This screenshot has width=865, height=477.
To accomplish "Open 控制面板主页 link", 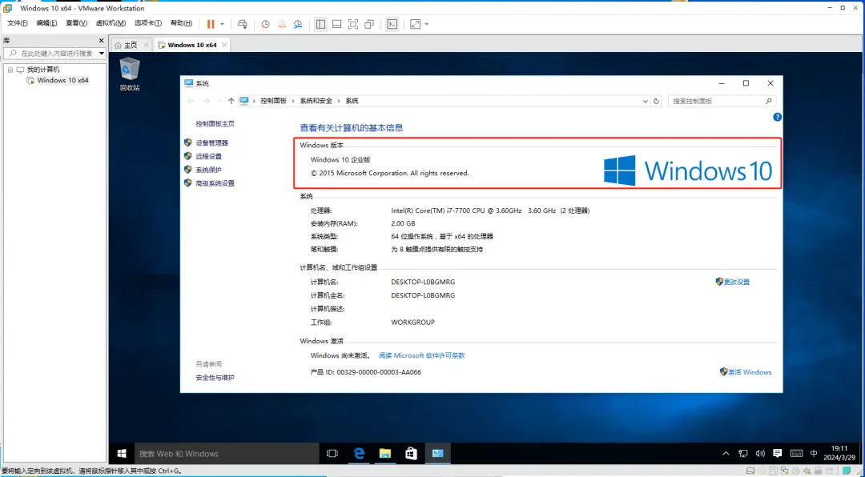I will pyautogui.click(x=215, y=124).
